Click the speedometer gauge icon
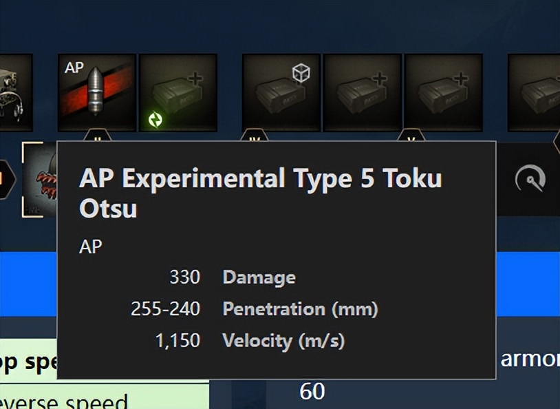This screenshot has height=409, width=560. click(530, 180)
